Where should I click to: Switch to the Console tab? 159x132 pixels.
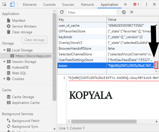click(49, 5)
